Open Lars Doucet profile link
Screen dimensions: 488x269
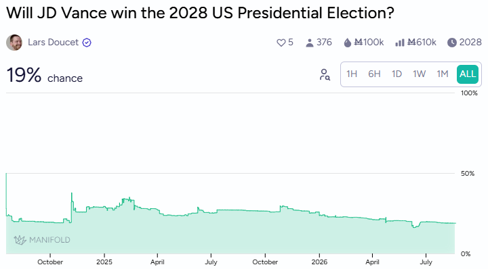[54, 42]
